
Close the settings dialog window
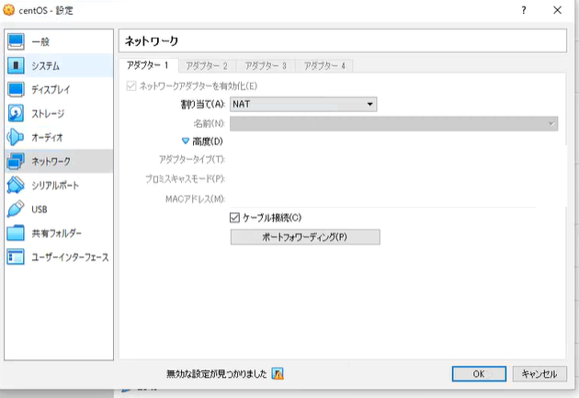coord(557,10)
